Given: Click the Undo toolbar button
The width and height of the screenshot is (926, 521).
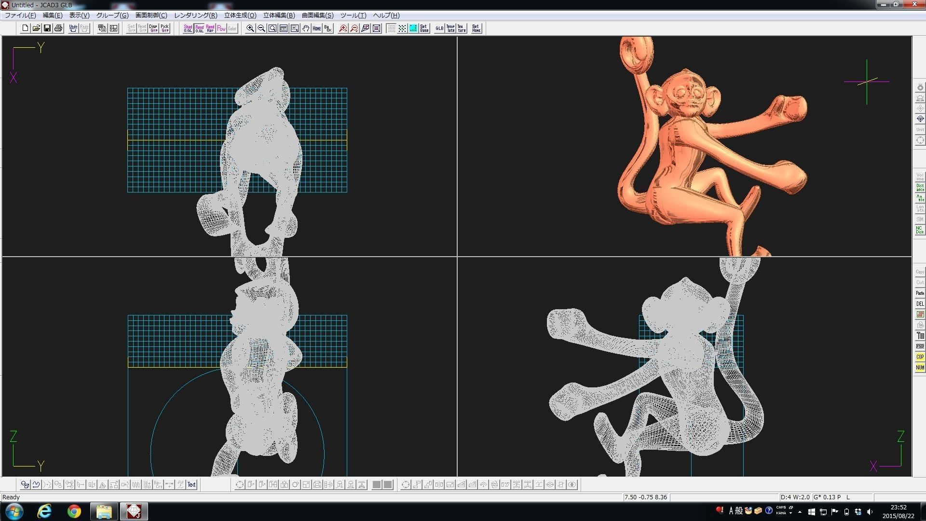Looking at the screenshot, I should [73, 28].
